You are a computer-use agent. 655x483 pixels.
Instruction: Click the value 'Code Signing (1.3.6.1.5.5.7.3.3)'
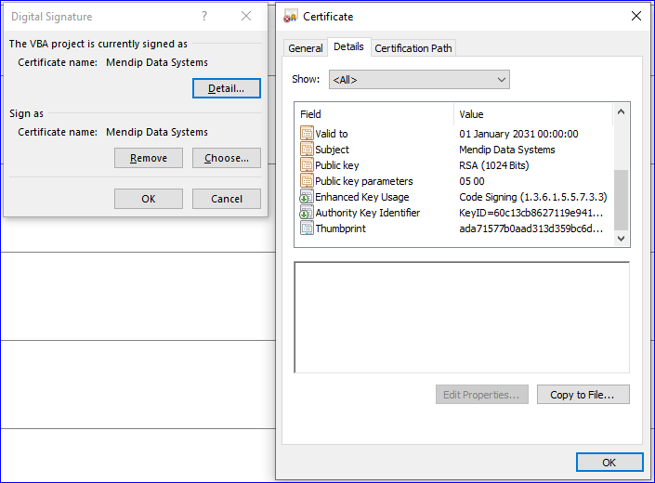(533, 197)
